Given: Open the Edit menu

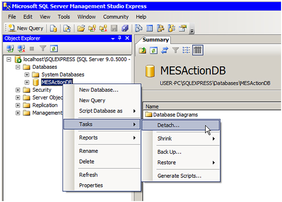Looking at the screenshot, I should (x=28, y=17).
